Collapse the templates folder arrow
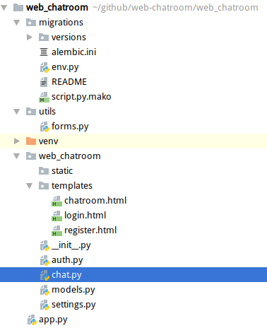267x328 pixels. (x=30, y=186)
